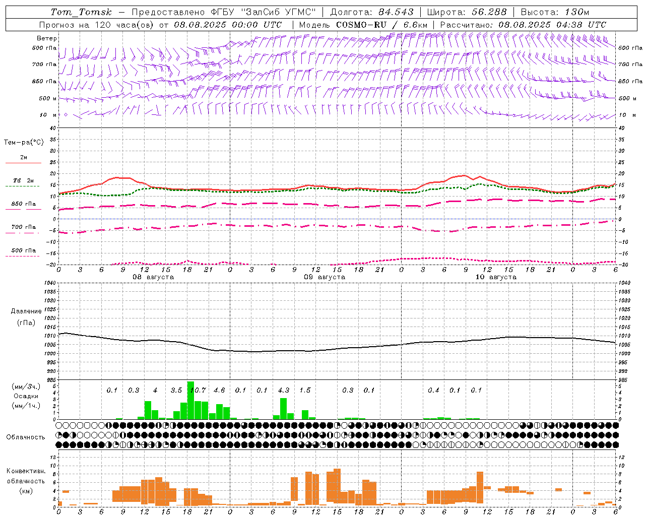Image resolution: width=645 pixels, height=516 pixels.
Task: Click the 'Облачность' cloud cover label
Action: click(x=26, y=437)
